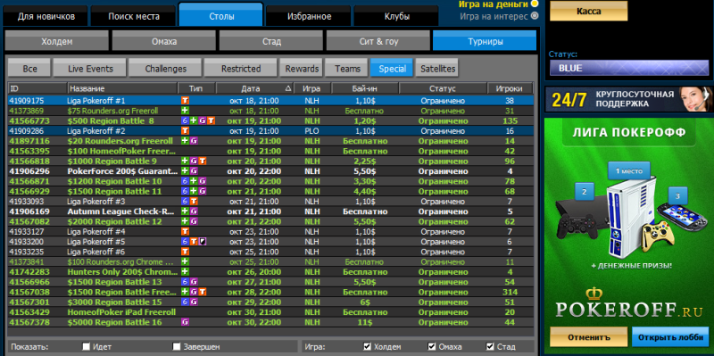Click the BLUE status bar
The width and height of the screenshot is (714, 356).
click(x=627, y=69)
